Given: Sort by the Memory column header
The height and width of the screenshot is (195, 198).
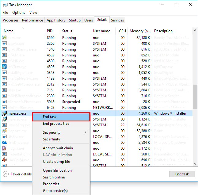Looking at the screenshot, I should [x=140, y=31].
